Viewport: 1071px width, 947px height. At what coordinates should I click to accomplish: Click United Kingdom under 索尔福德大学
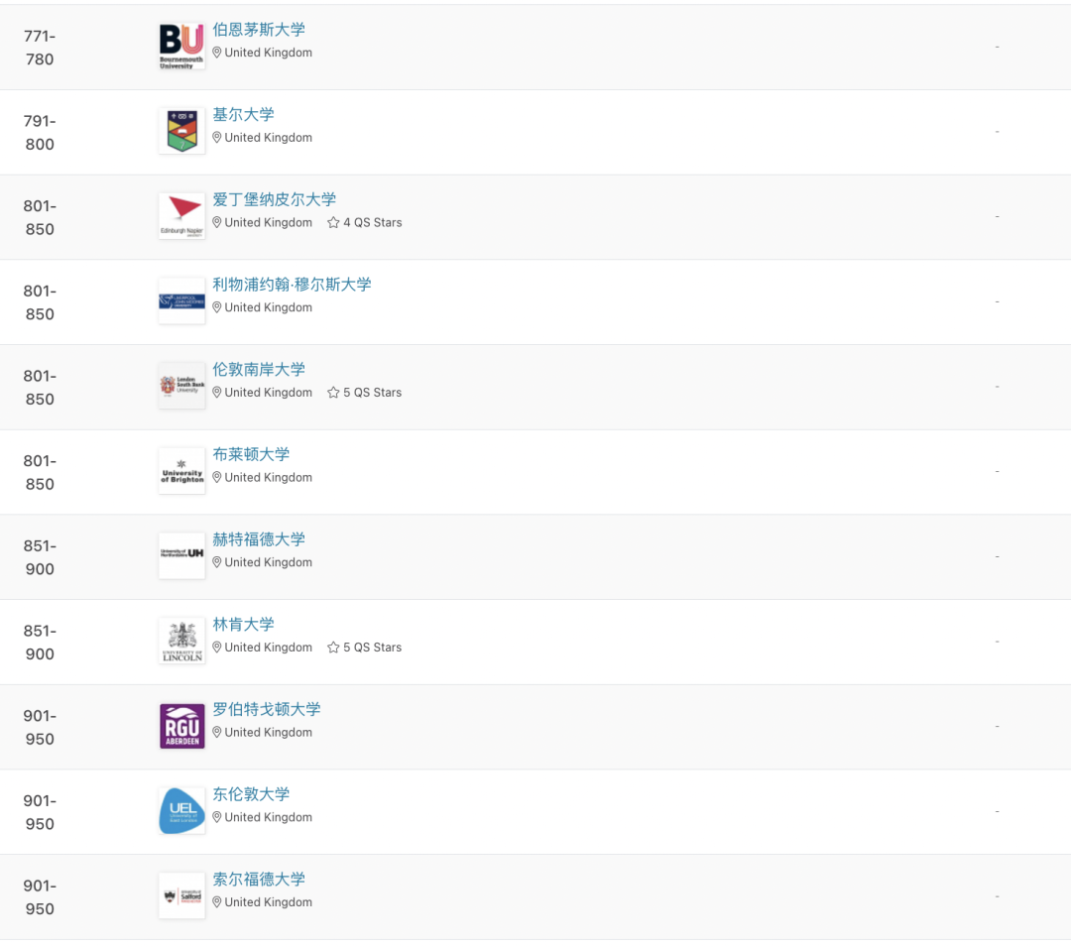click(269, 902)
